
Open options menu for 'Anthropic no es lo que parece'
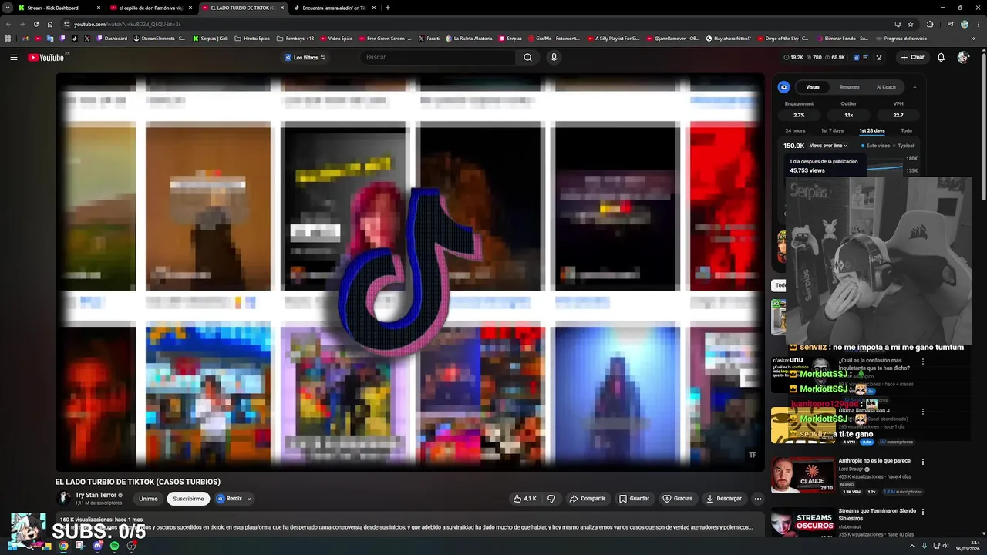(923, 462)
